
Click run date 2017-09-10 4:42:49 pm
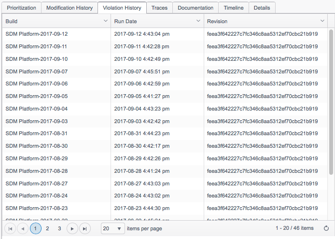pyautogui.click(x=142, y=59)
